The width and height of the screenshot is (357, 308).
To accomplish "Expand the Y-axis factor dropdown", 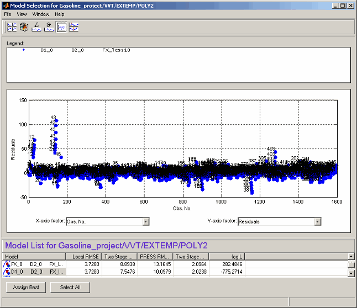I will click(x=317, y=221).
